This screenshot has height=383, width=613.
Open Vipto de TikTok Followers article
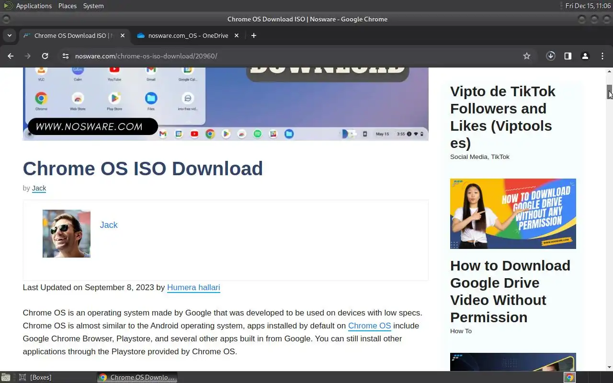(503, 117)
